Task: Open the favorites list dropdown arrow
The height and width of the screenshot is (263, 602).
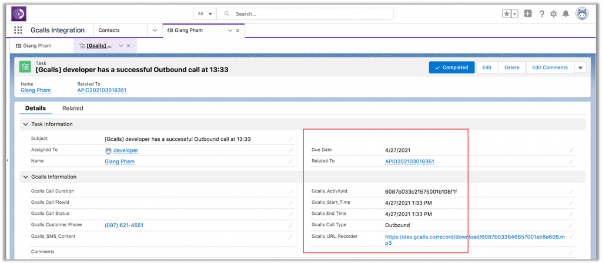Action: [x=515, y=14]
